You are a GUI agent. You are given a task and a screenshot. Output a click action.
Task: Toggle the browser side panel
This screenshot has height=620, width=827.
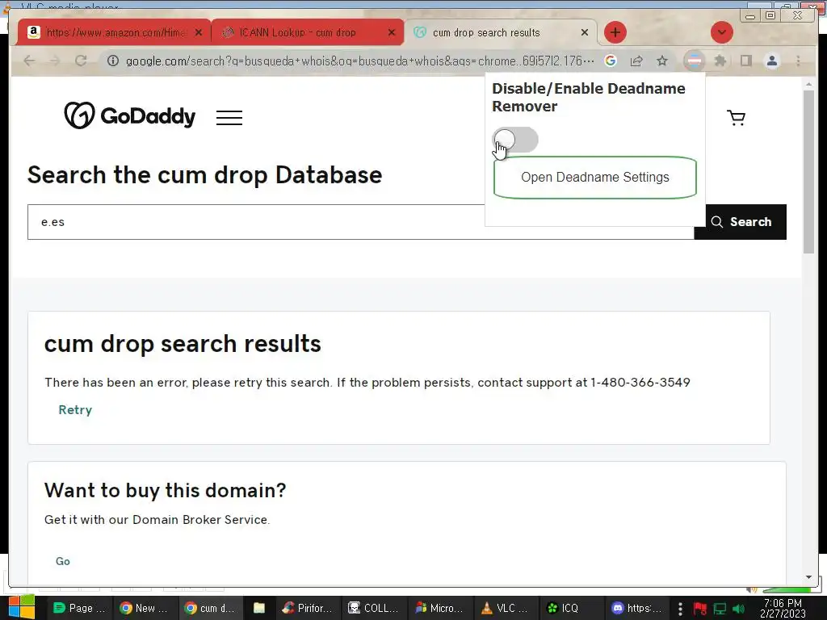(x=745, y=61)
